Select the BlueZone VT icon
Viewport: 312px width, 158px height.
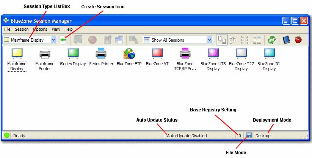click(x=157, y=53)
